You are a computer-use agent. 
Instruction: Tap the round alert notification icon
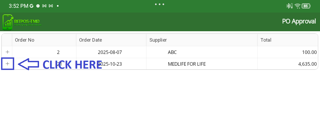coord(38,6)
